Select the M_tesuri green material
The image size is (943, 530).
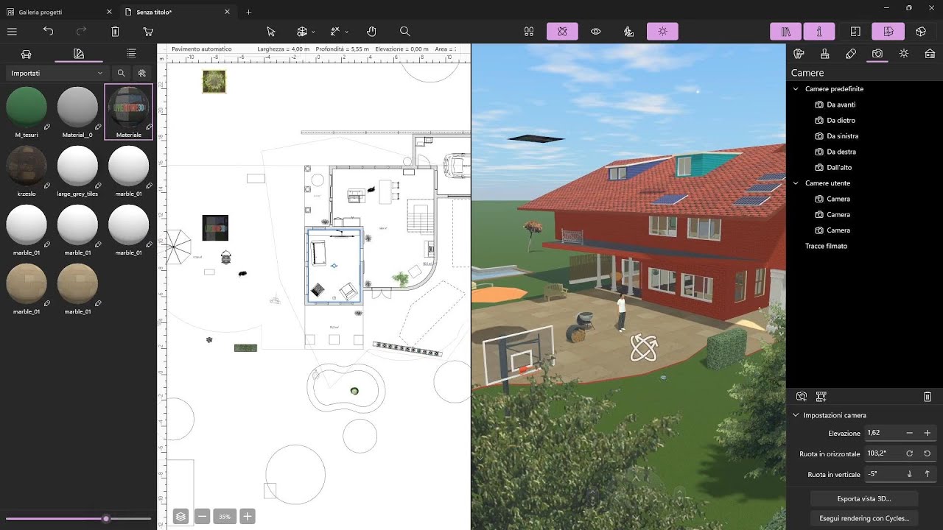27,107
